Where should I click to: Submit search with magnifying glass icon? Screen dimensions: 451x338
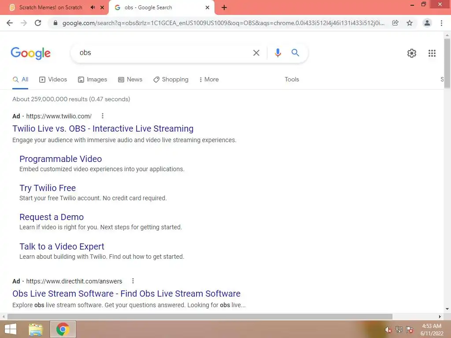(295, 53)
